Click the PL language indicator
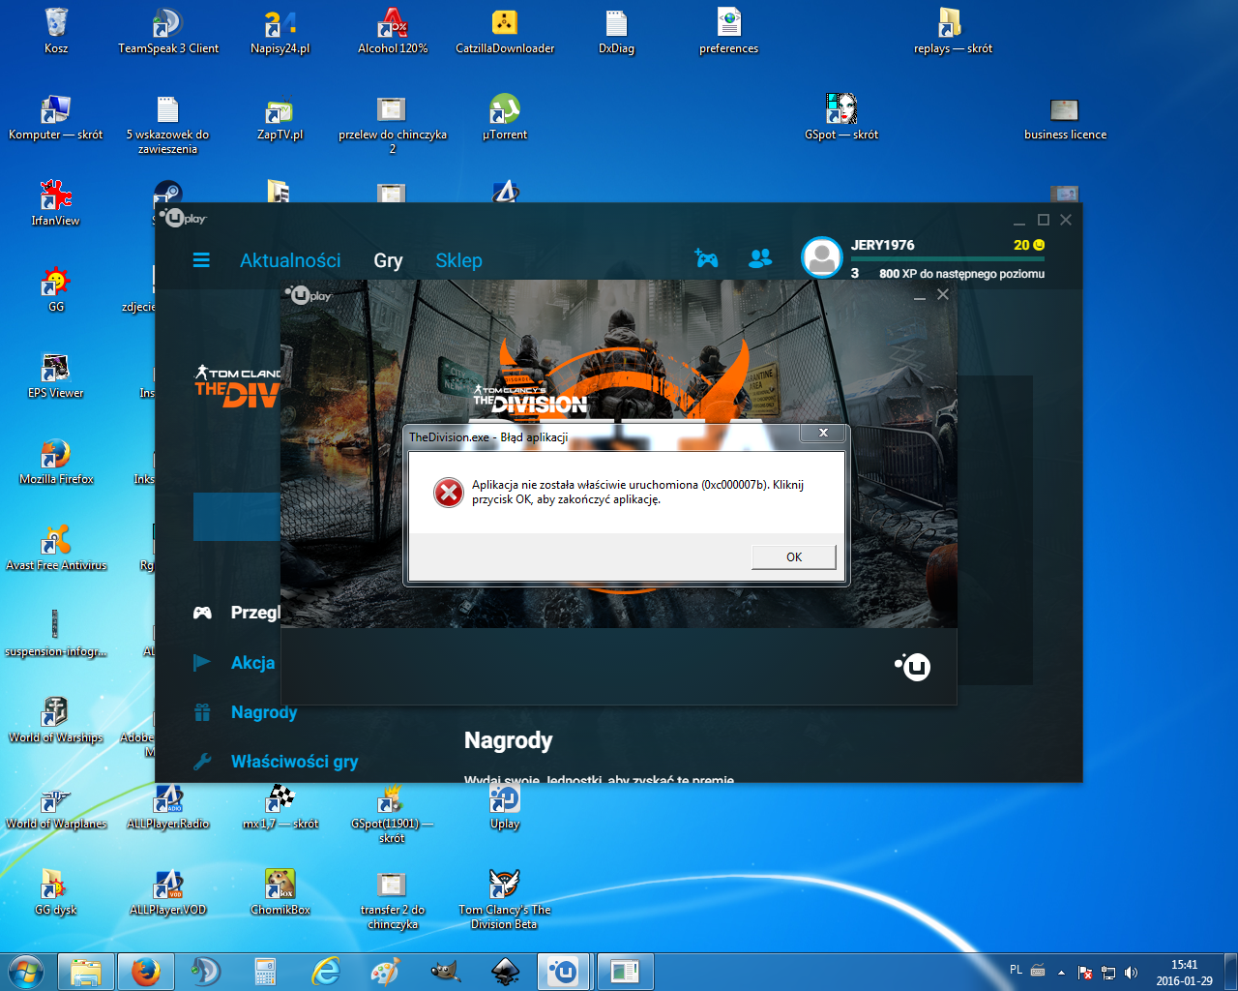This screenshot has height=991, width=1238. pos(1016,970)
